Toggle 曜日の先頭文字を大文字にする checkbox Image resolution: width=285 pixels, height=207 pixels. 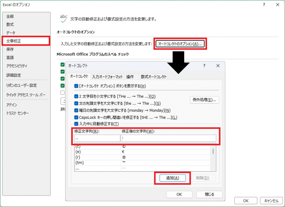tap(76, 110)
